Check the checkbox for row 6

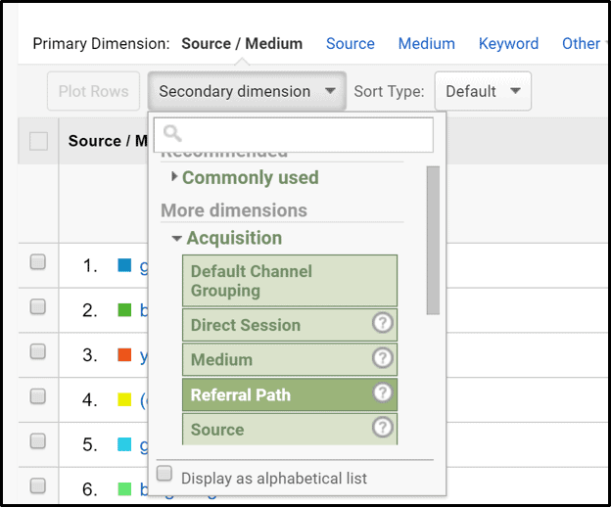(x=38, y=486)
